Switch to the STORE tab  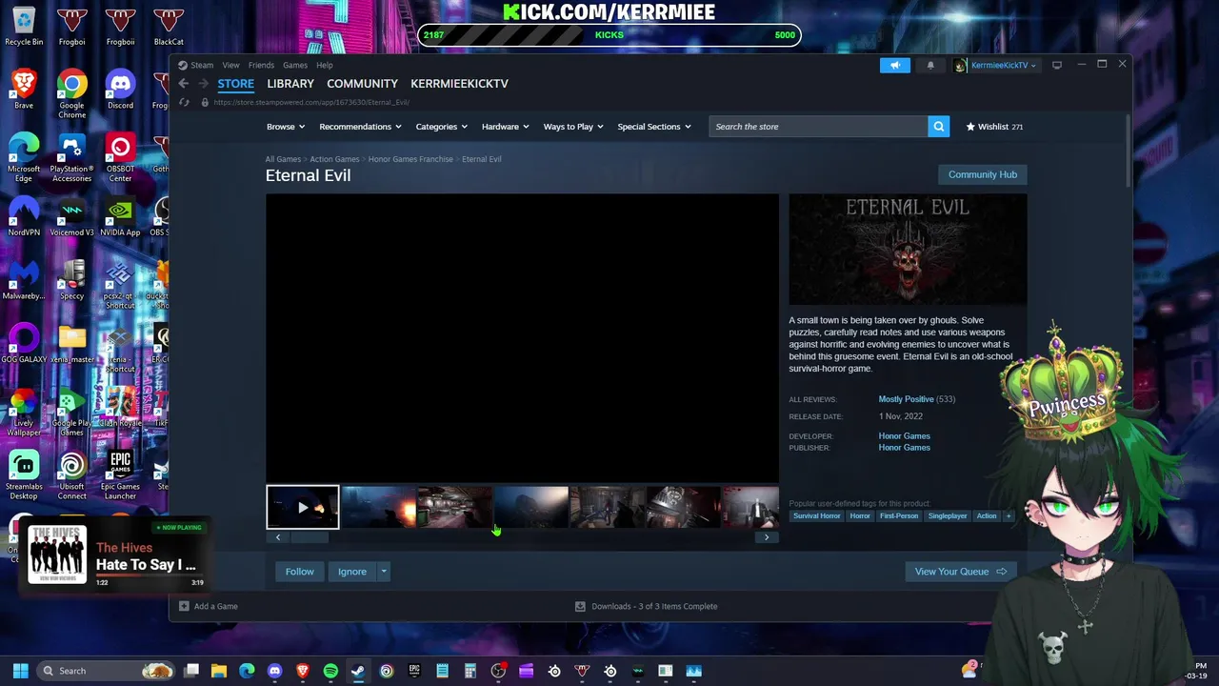coord(235,84)
